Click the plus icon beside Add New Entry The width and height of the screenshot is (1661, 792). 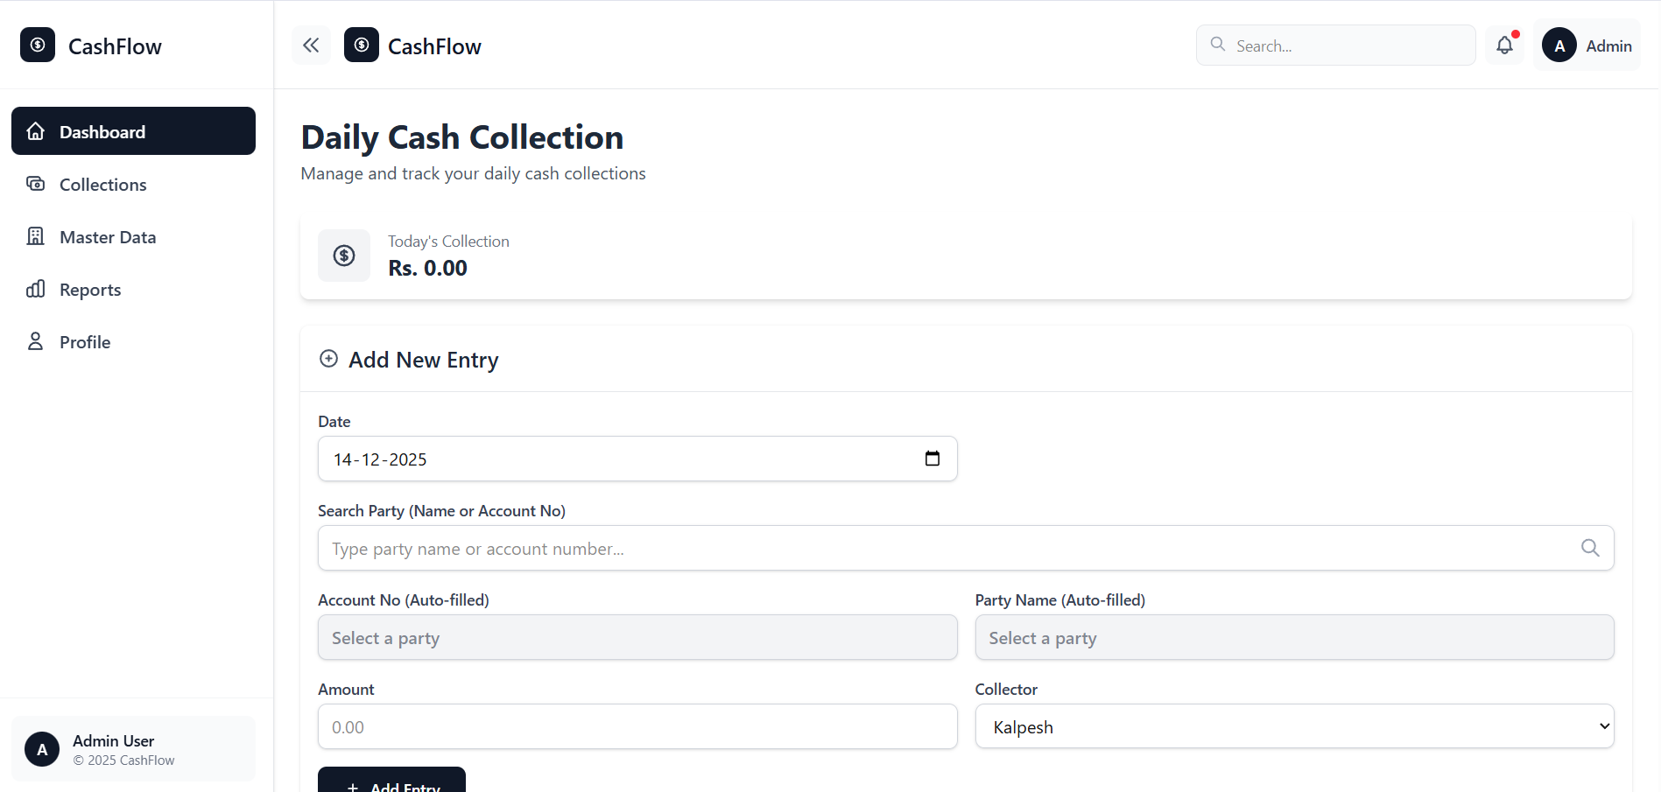[x=328, y=359]
